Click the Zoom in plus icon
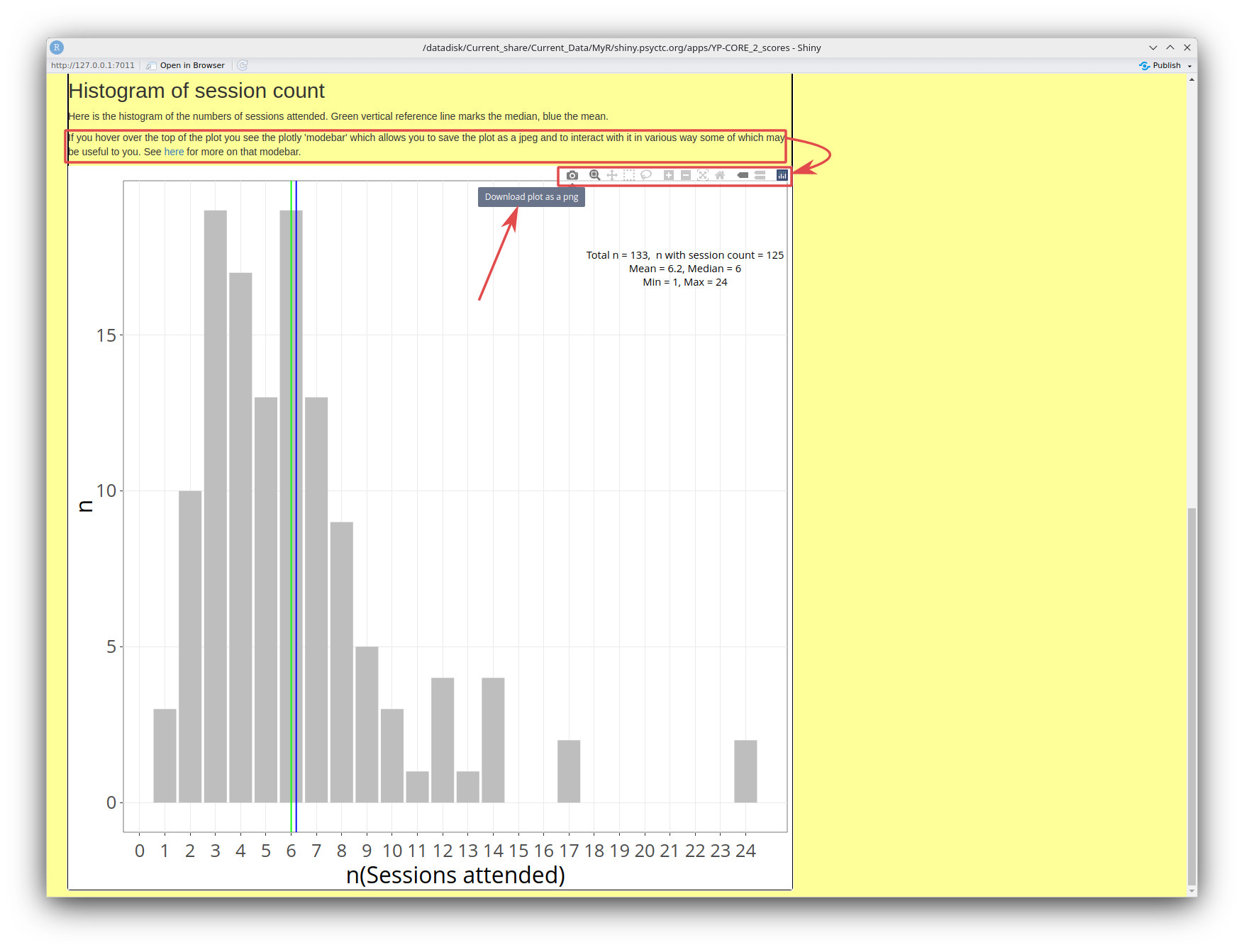The width and height of the screenshot is (1244, 952). tap(668, 175)
